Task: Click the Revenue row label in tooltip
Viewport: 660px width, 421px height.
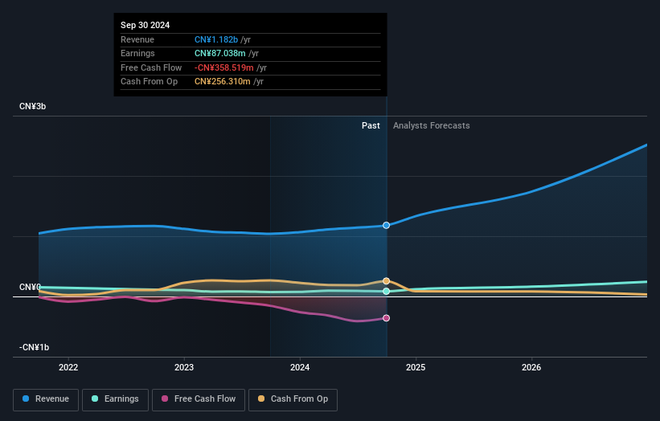Action: (x=137, y=39)
